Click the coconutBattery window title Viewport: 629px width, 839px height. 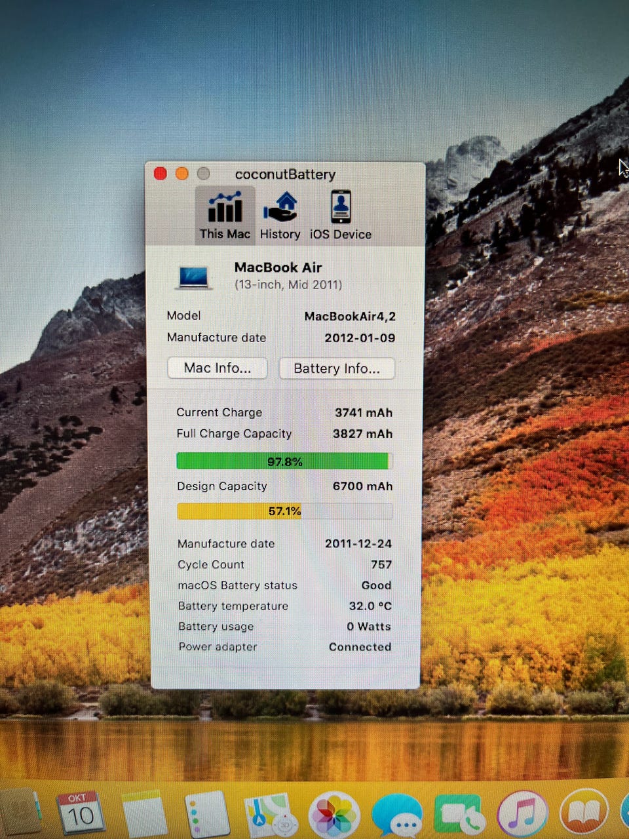point(285,174)
